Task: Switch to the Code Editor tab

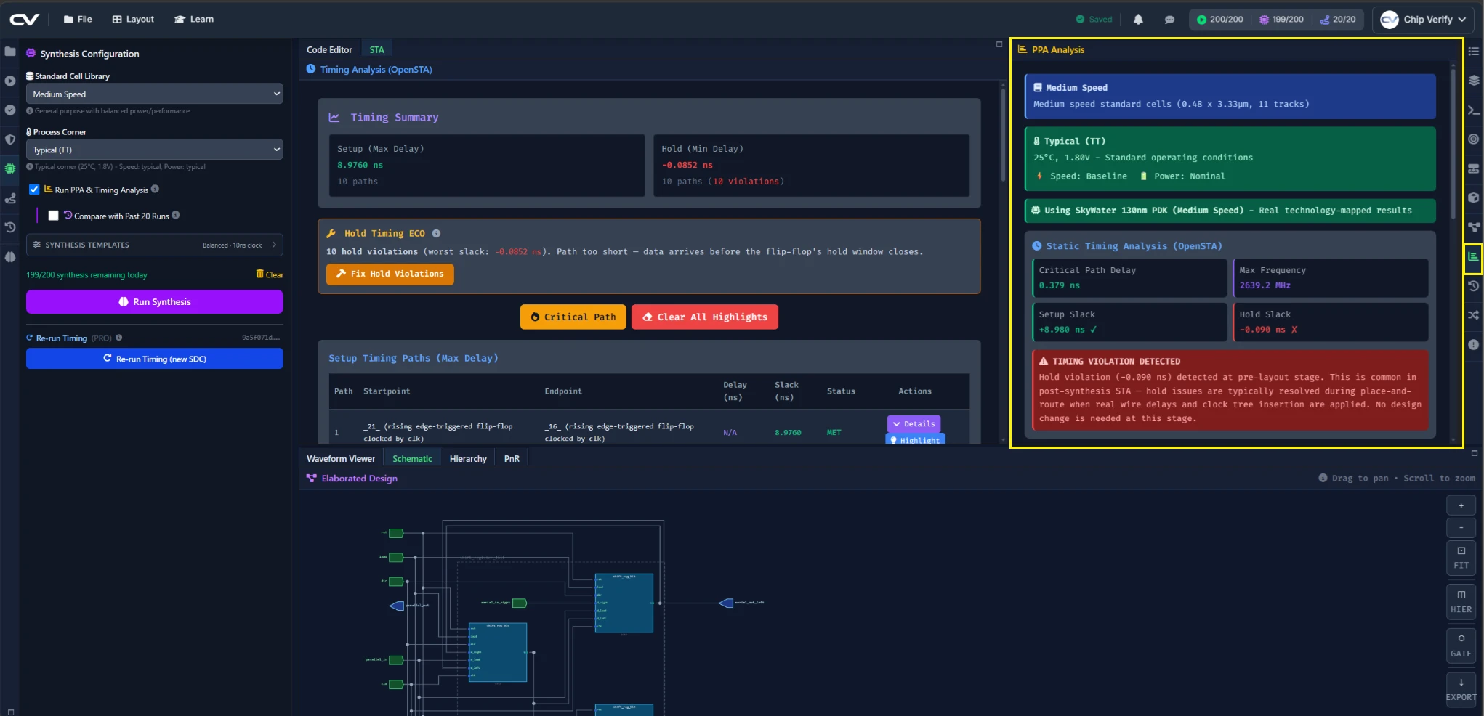Action: (x=329, y=50)
